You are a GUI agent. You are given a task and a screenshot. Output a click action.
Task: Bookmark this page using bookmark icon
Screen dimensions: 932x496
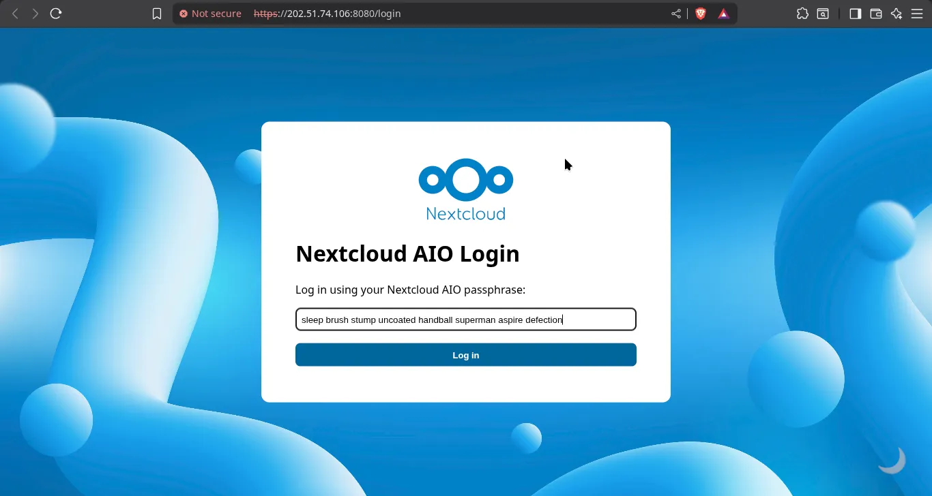point(157,14)
